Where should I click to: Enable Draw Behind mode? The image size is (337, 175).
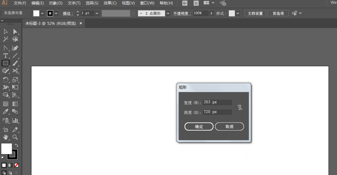(x=10, y=173)
